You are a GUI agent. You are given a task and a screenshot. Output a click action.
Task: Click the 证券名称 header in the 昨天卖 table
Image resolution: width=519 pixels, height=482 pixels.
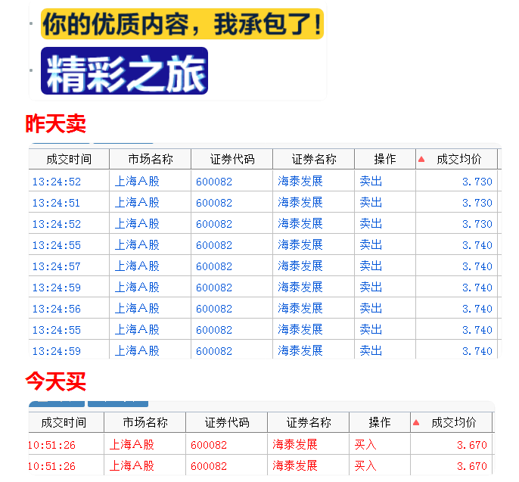314,159
